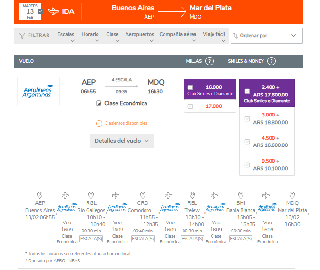This screenshot has height=270, width=320.
Task: Open the date calendar icon beside 13 FEB
Action: coord(40,11)
